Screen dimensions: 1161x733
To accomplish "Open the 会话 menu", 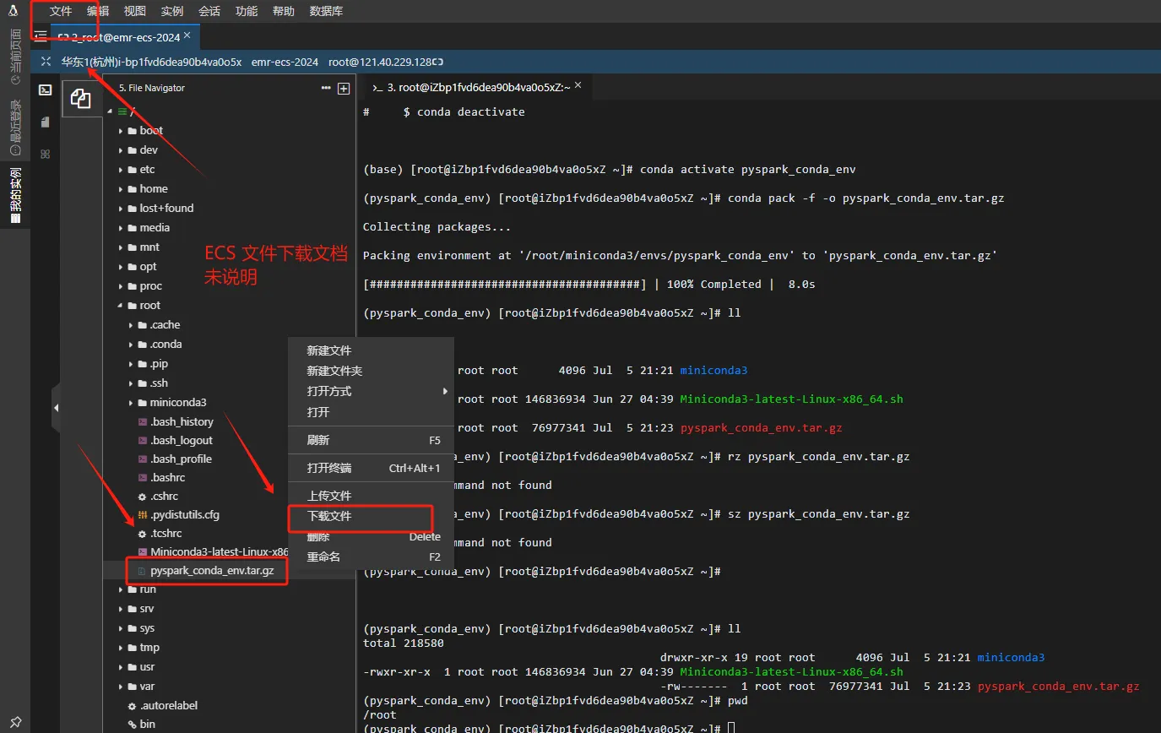I will click(209, 11).
